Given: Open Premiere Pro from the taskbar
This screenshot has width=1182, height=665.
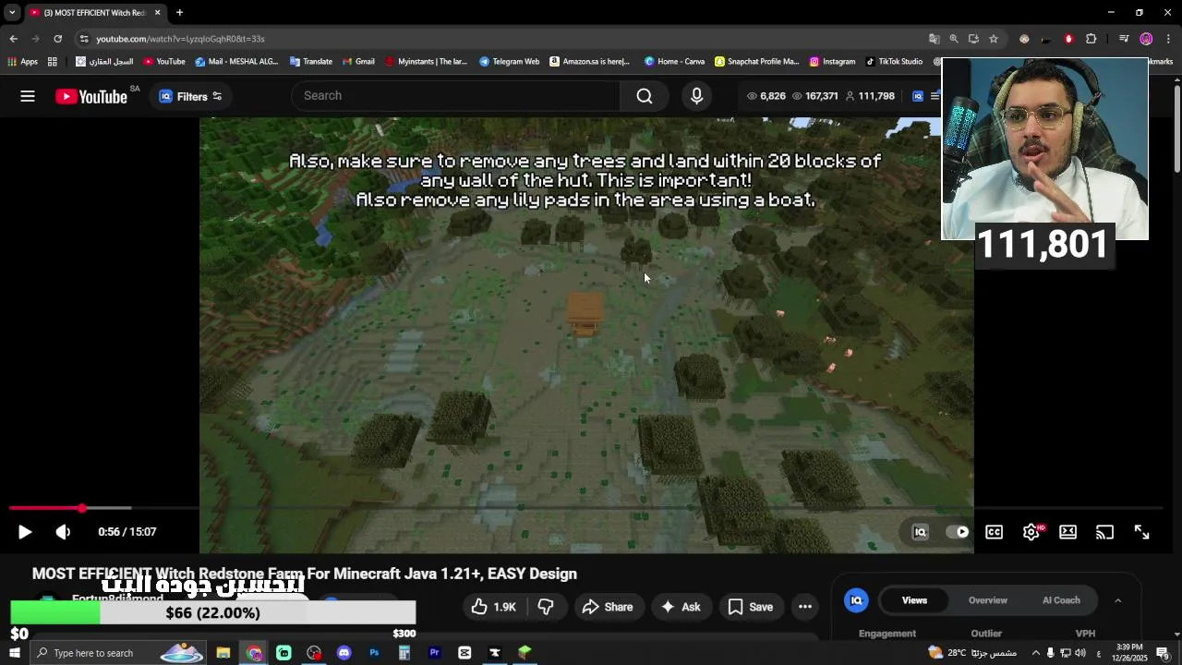Looking at the screenshot, I should [x=434, y=653].
